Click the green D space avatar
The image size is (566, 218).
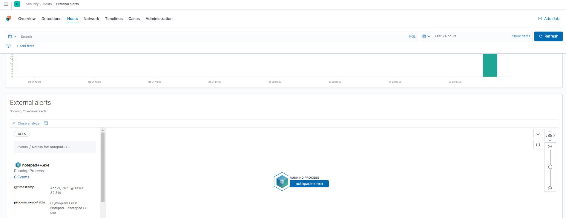17,4
